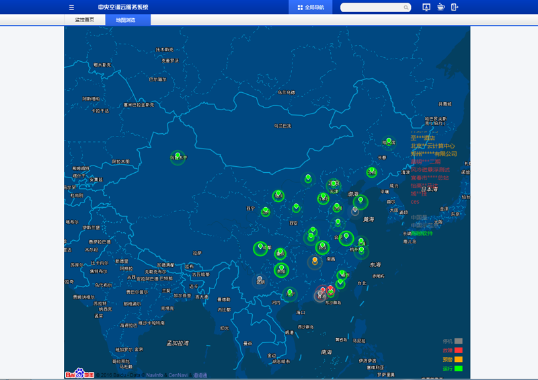The width and height of the screenshot is (538, 380).
Task: Click the green 海颐软件 running entry
Action: [x=422, y=233]
